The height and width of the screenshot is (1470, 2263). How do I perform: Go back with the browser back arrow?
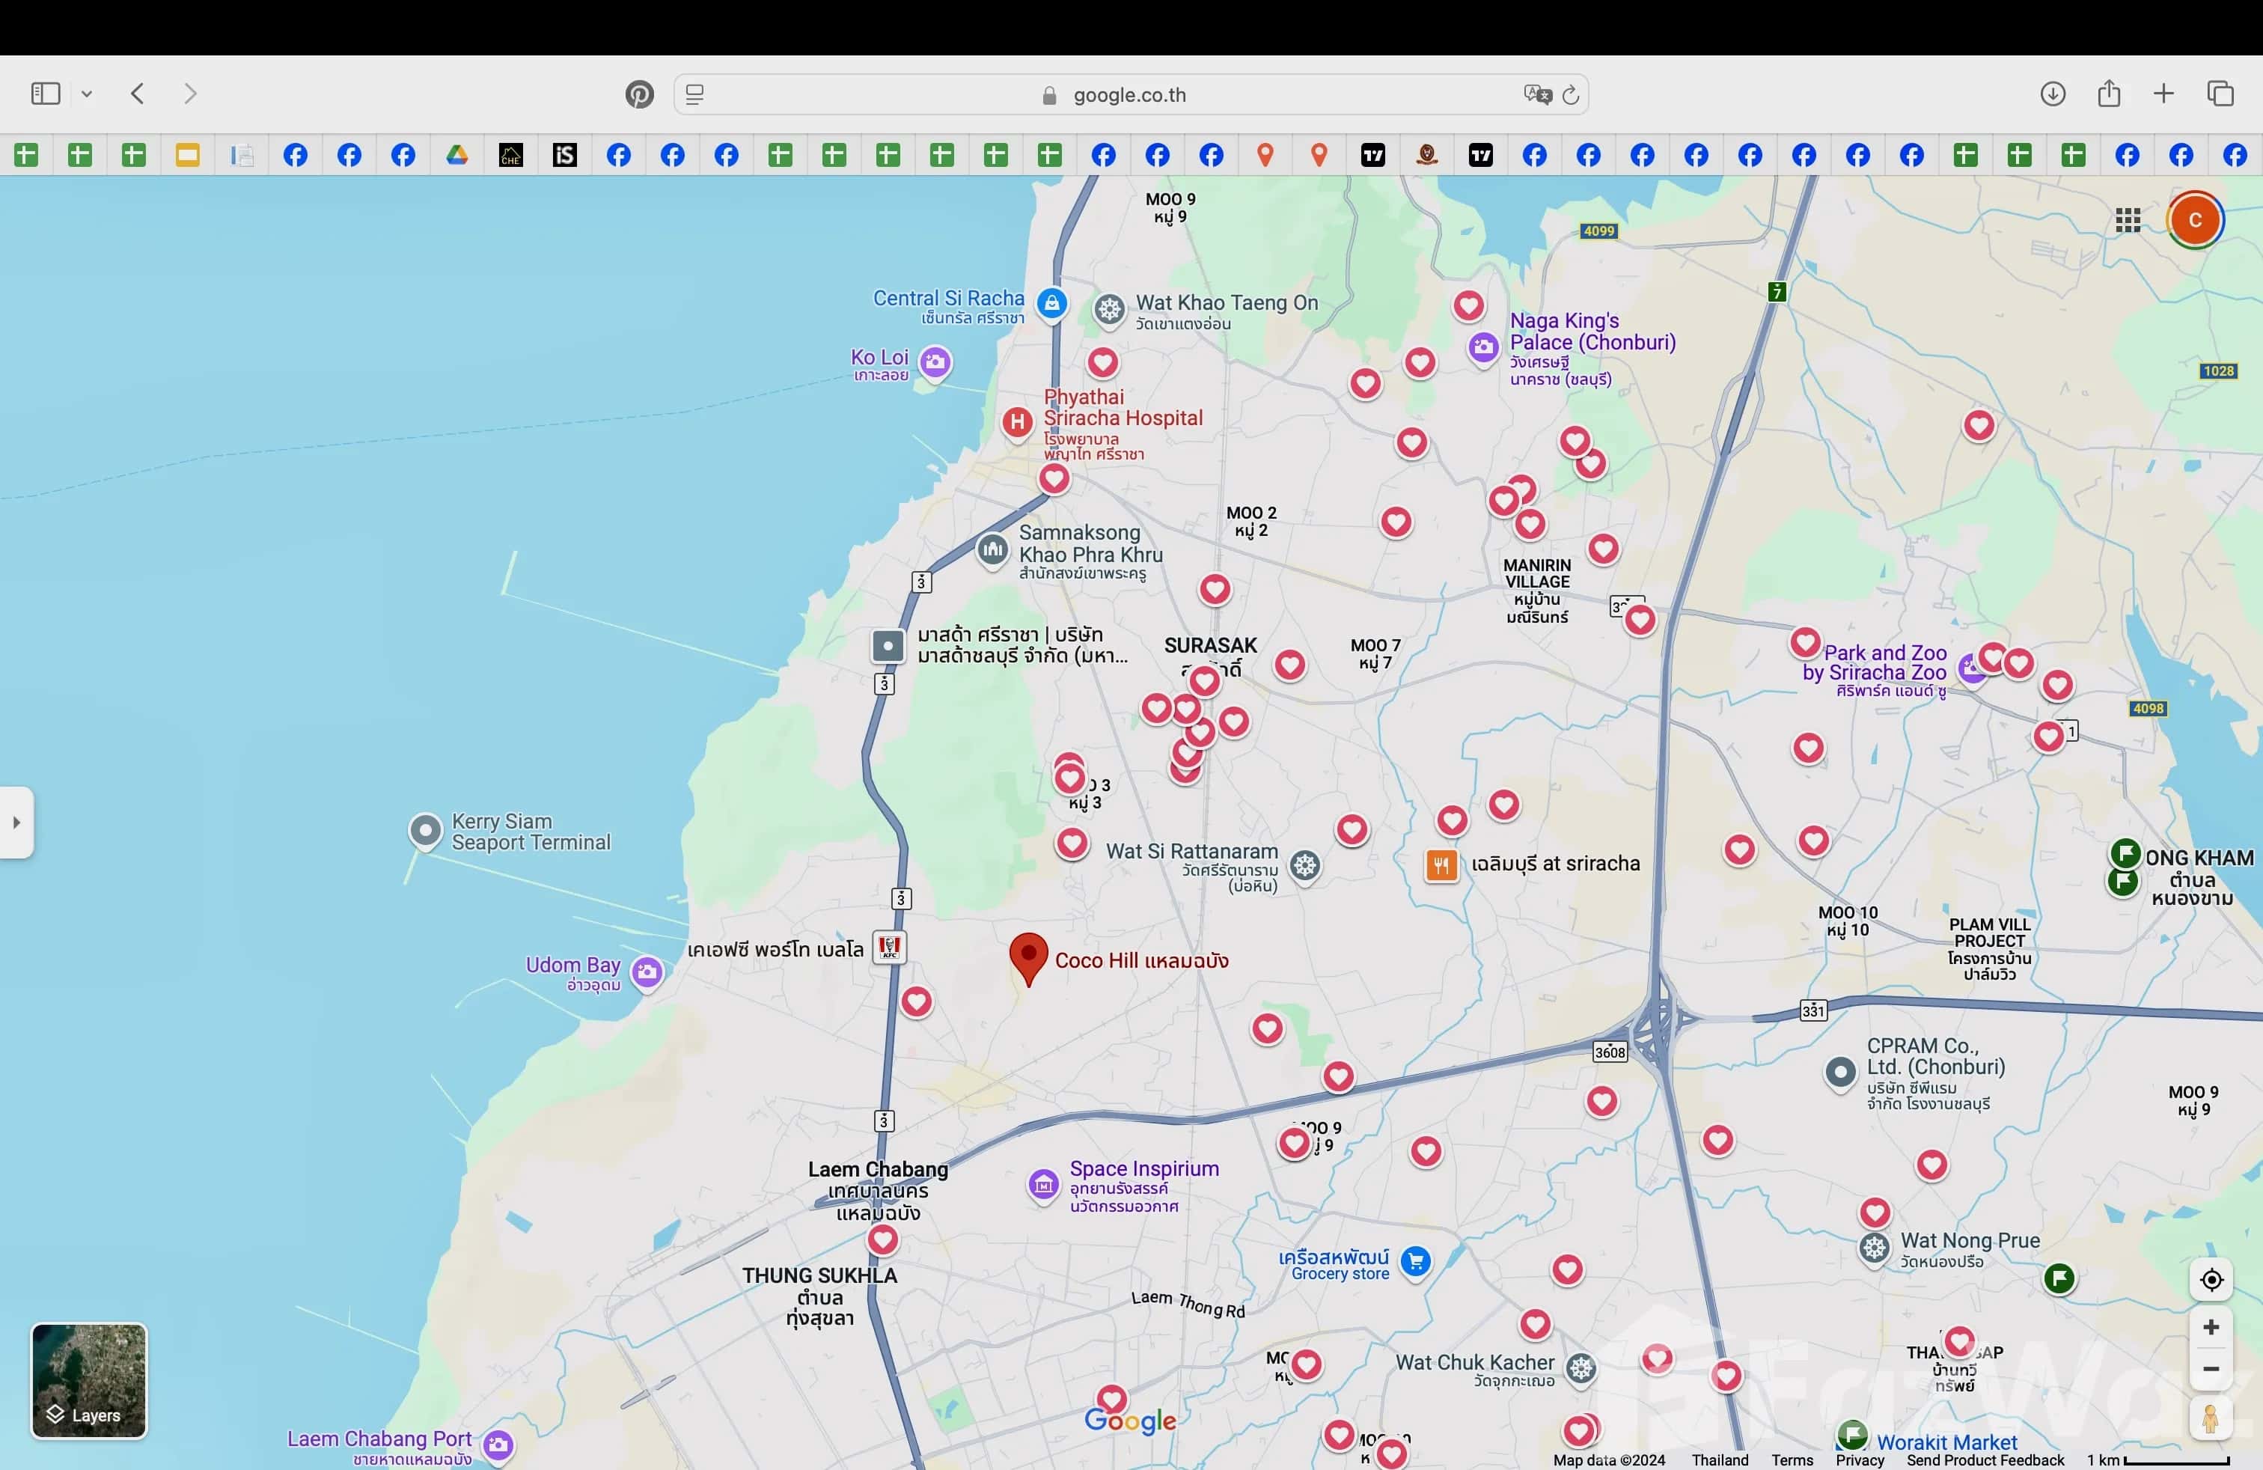pyautogui.click(x=138, y=93)
